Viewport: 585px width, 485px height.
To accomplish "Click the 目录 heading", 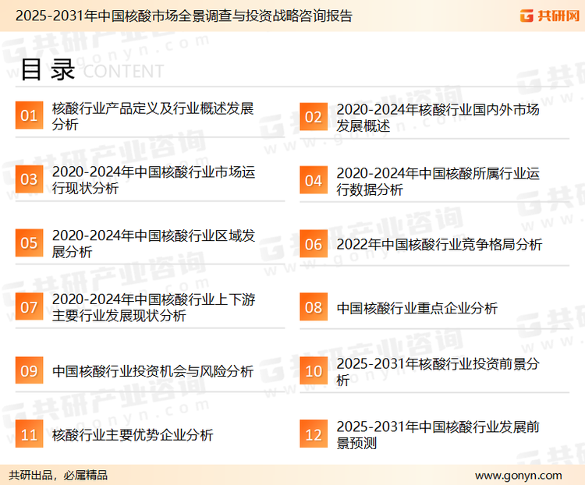I will coord(48,69).
